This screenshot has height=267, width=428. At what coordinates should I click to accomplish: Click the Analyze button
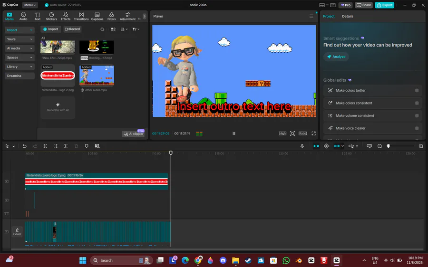point(336,57)
